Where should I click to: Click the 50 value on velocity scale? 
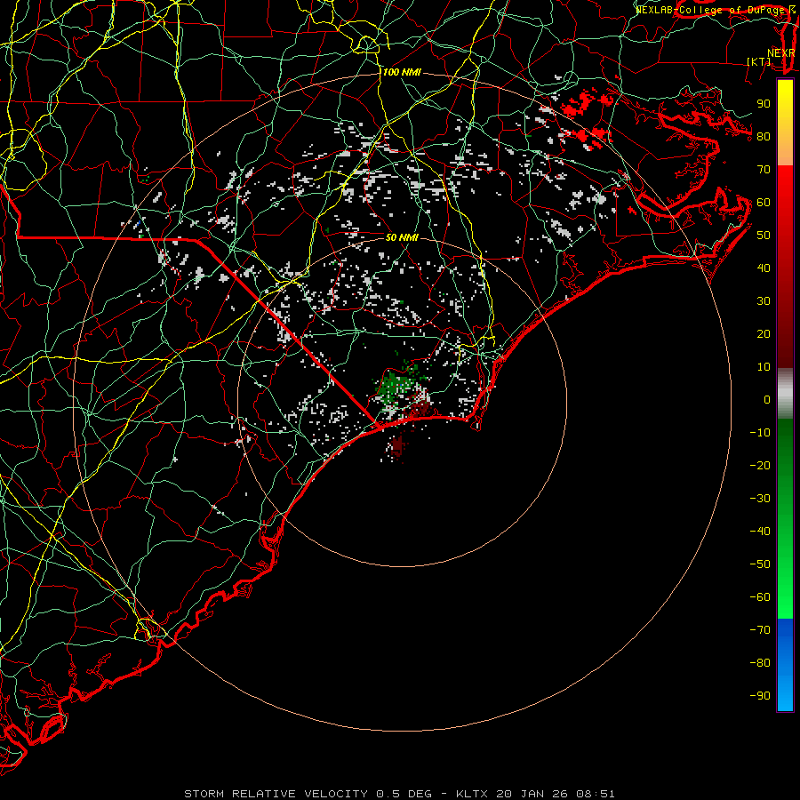point(764,236)
